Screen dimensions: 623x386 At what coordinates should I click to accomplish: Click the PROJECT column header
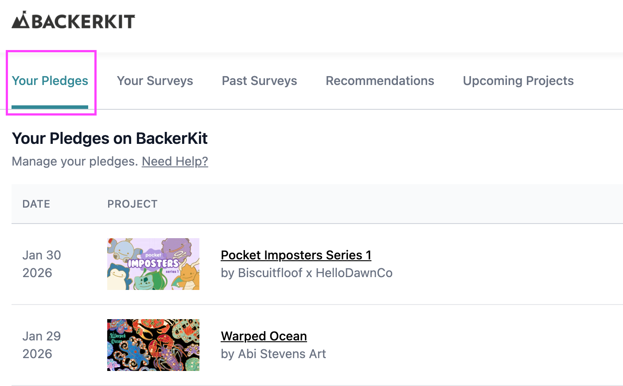coord(132,204)
